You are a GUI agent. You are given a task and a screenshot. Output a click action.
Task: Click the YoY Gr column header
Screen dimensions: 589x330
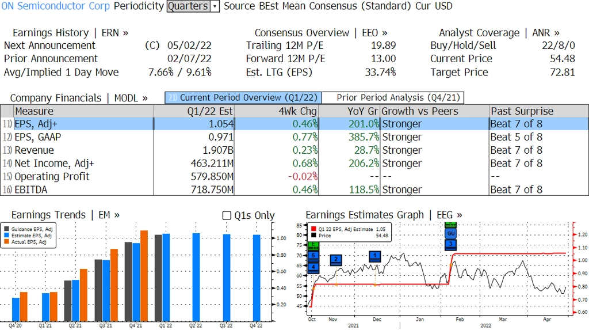(x=350, y=111)
